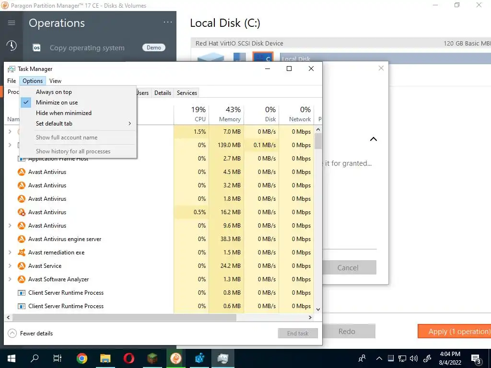The height and width of the screenshot is (368, 491).
Task: Expand the Avast Service process group
Action: click(10, 266)
